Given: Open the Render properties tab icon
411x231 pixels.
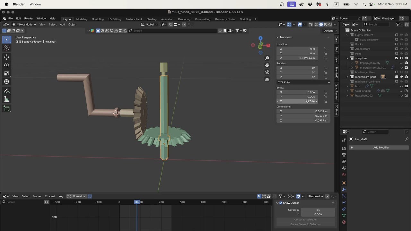Looking at the screenshot, I should 344,148.
